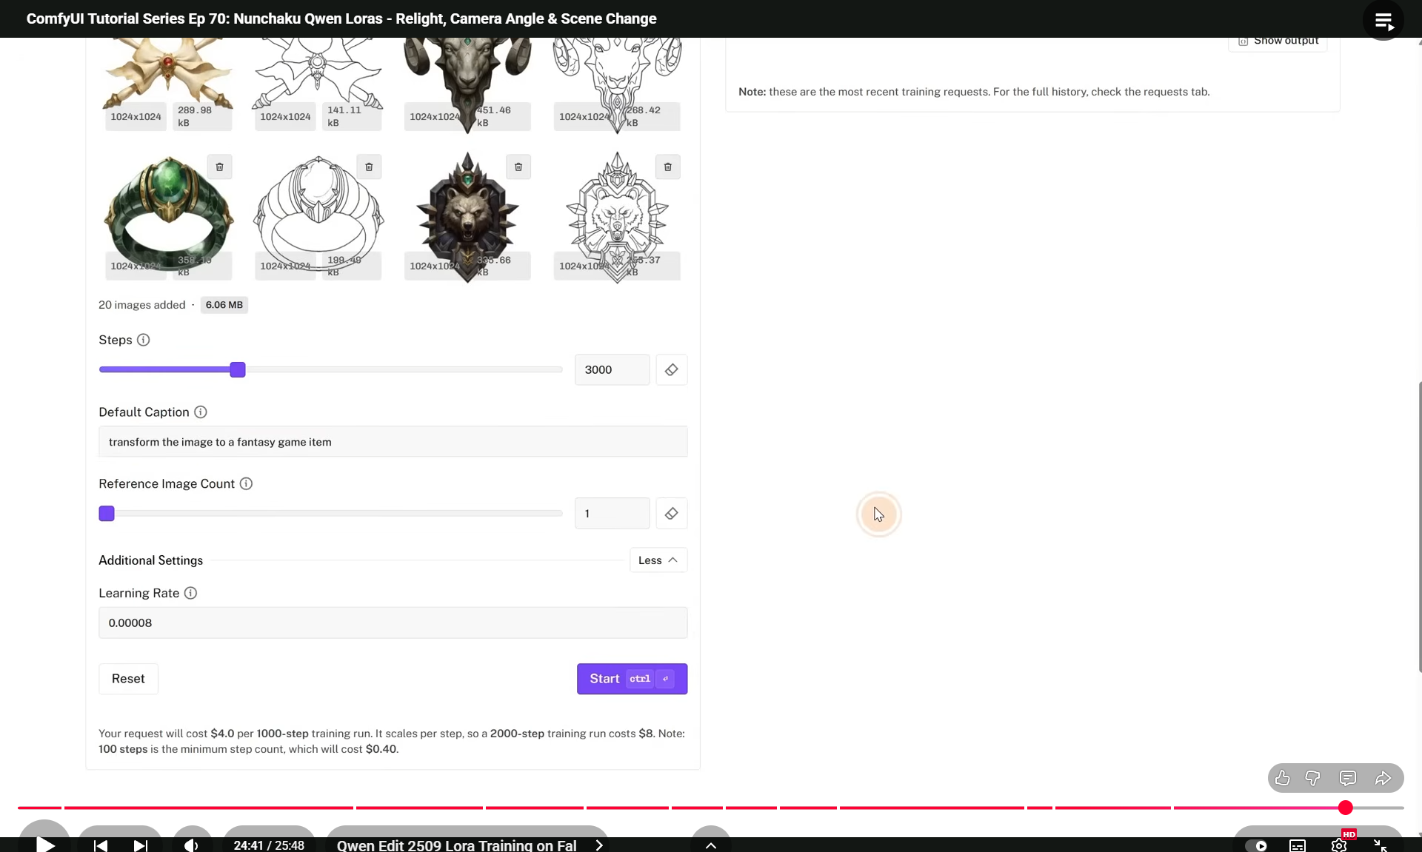Delete the bear badge image

(518, 167)
